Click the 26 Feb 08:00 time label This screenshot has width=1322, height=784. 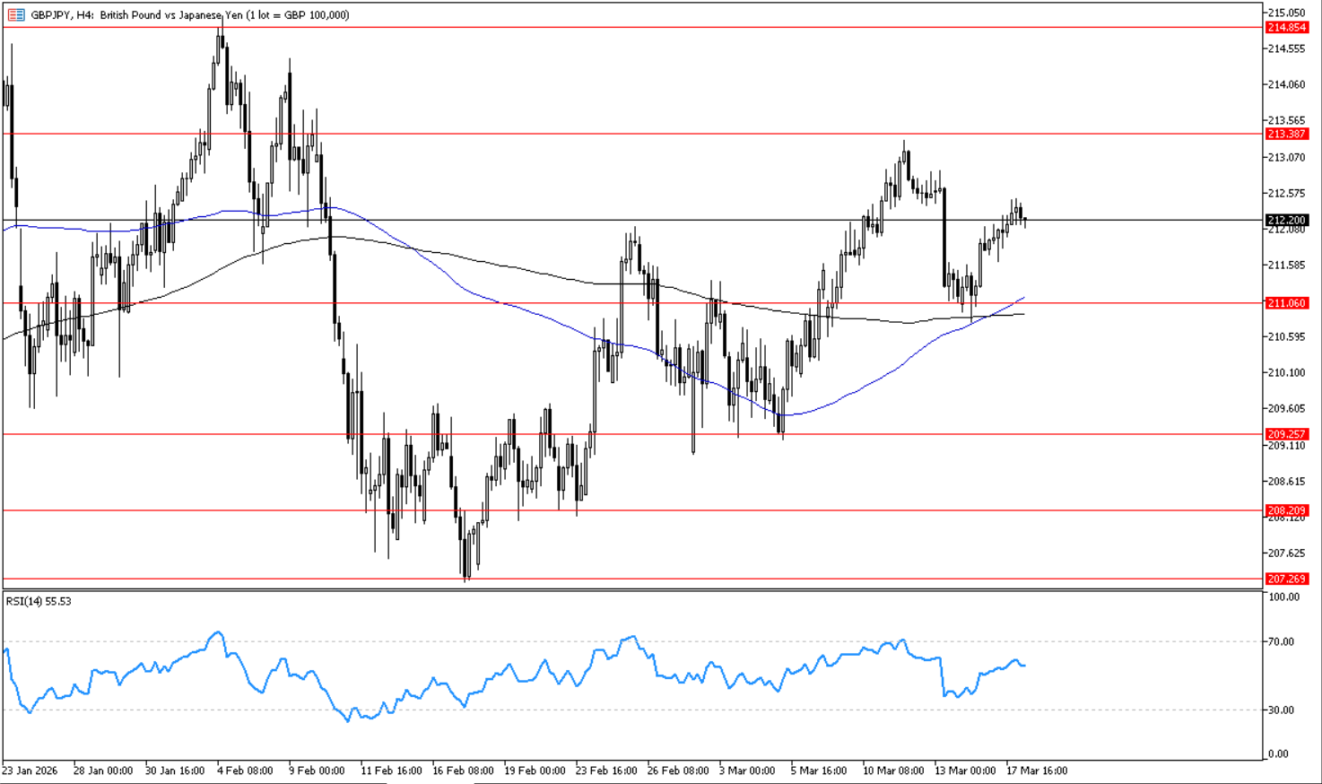(x=677, y=770)
